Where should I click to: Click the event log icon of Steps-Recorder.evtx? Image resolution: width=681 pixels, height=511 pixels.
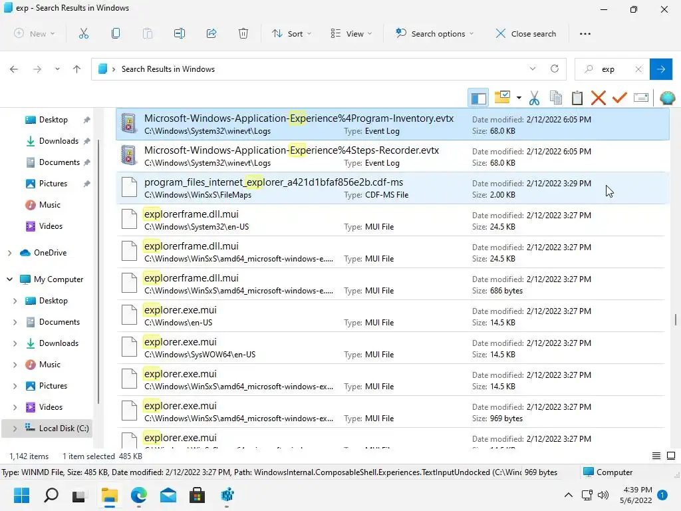(129, 155)
